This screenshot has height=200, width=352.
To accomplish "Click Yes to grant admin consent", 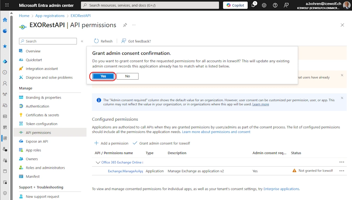I will pos(103,76).
